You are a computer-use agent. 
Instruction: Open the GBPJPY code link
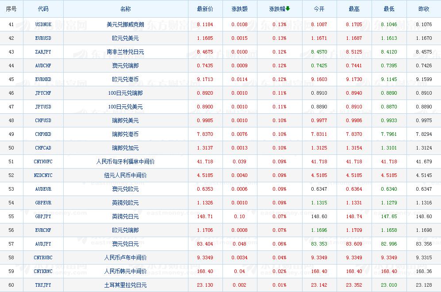pyautogui.click(x=43, y=216)
